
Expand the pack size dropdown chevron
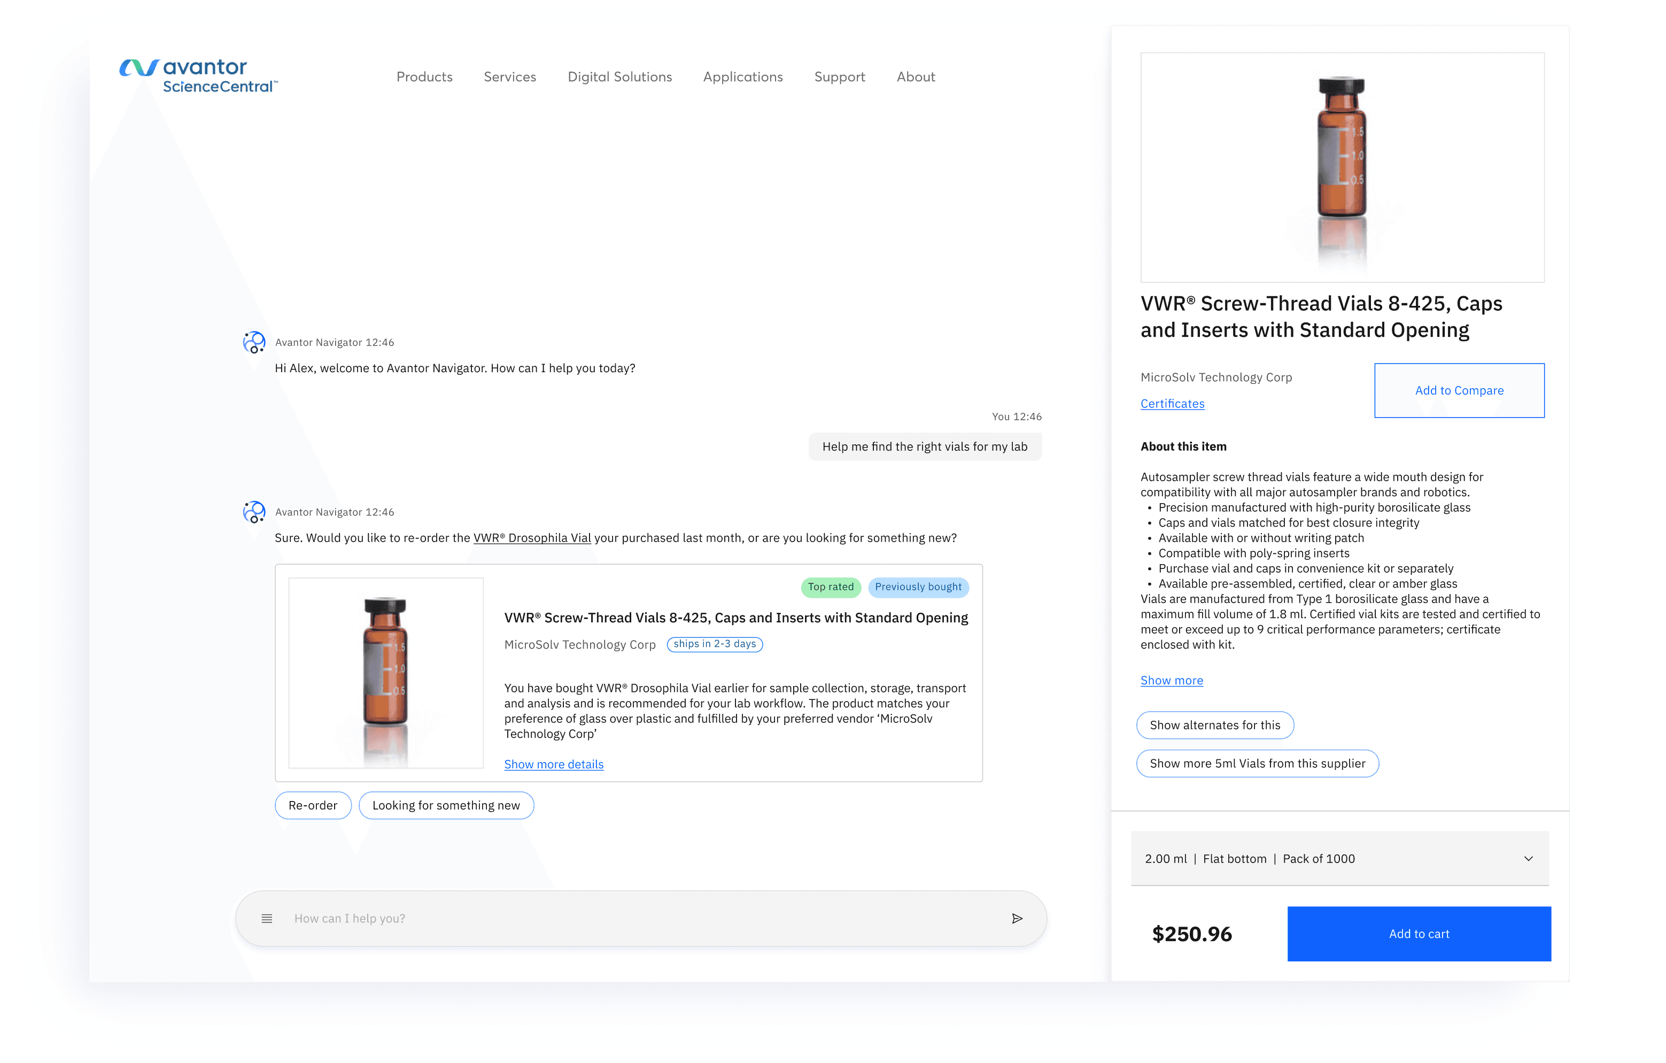point(1528,858)
